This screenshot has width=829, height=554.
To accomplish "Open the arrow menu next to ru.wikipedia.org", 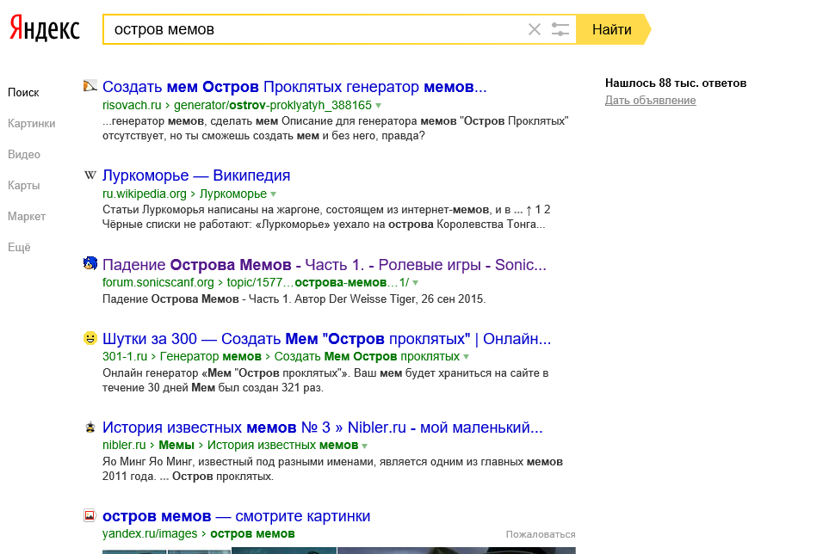I will [274, 194].
